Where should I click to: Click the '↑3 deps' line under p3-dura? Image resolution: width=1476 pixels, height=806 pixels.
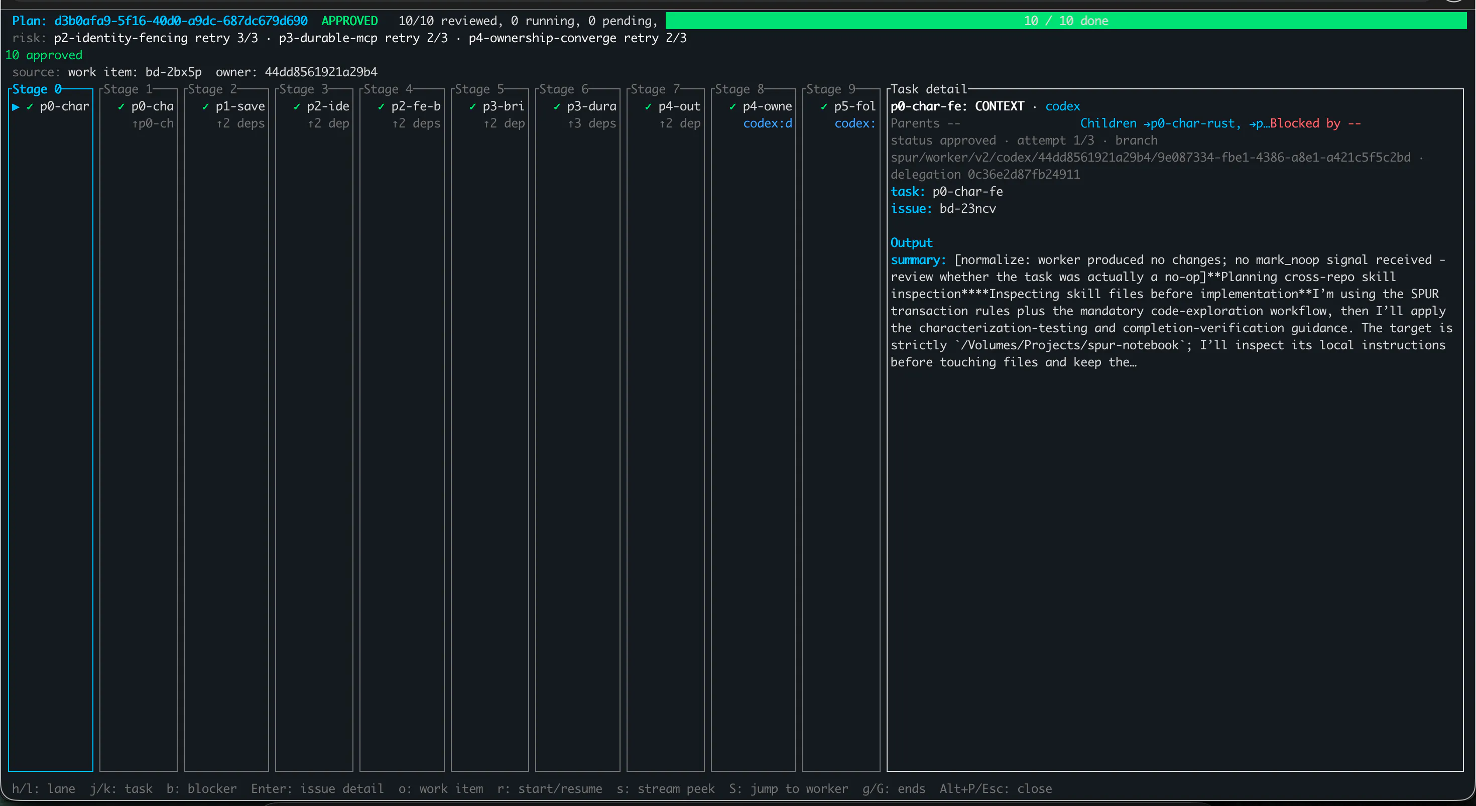(592, 124)
